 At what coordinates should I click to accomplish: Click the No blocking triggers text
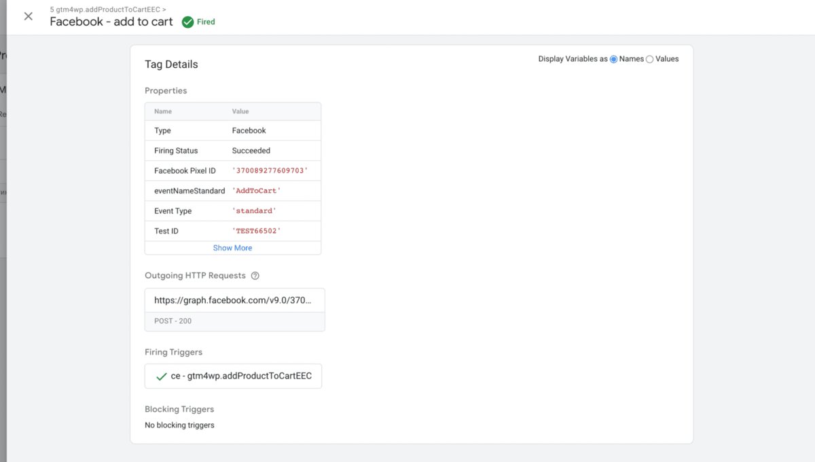point(179,425)
